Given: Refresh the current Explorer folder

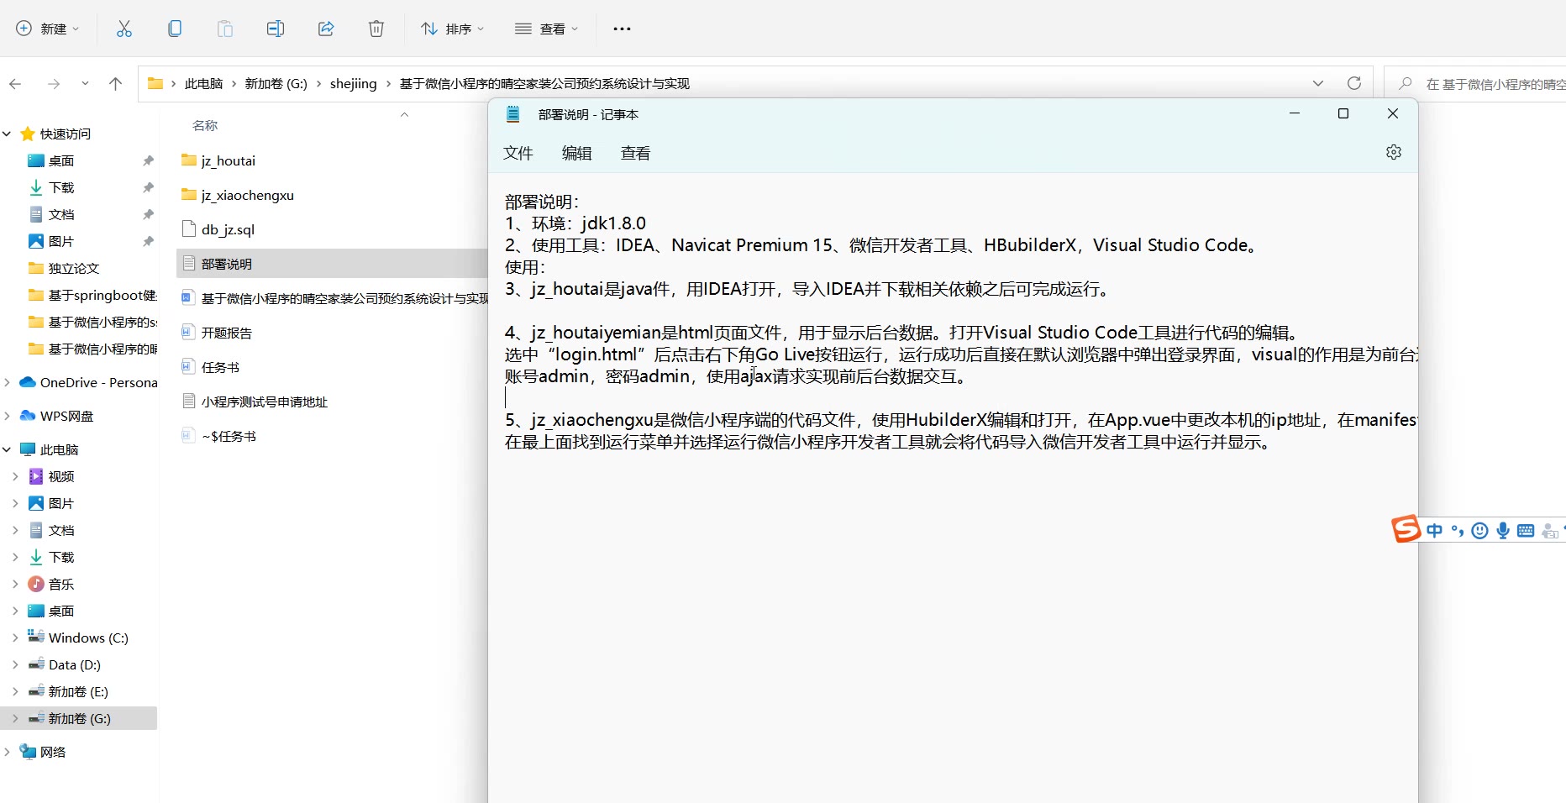Looking at the screenshot, I should (x=1354, y=83).
